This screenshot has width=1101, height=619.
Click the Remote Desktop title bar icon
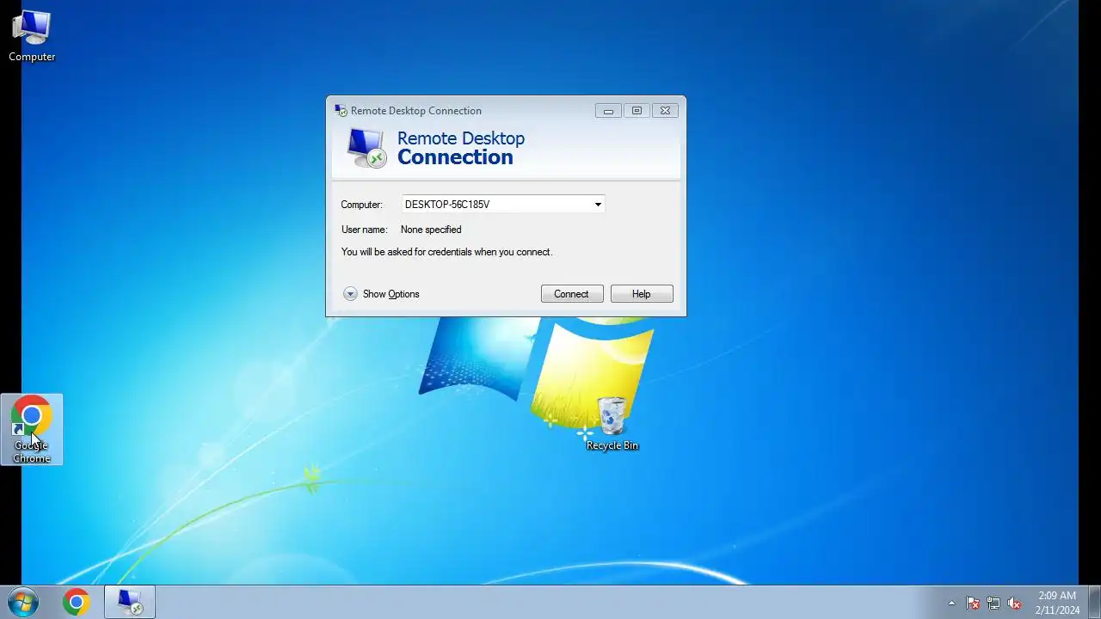(x=341, y=111)
